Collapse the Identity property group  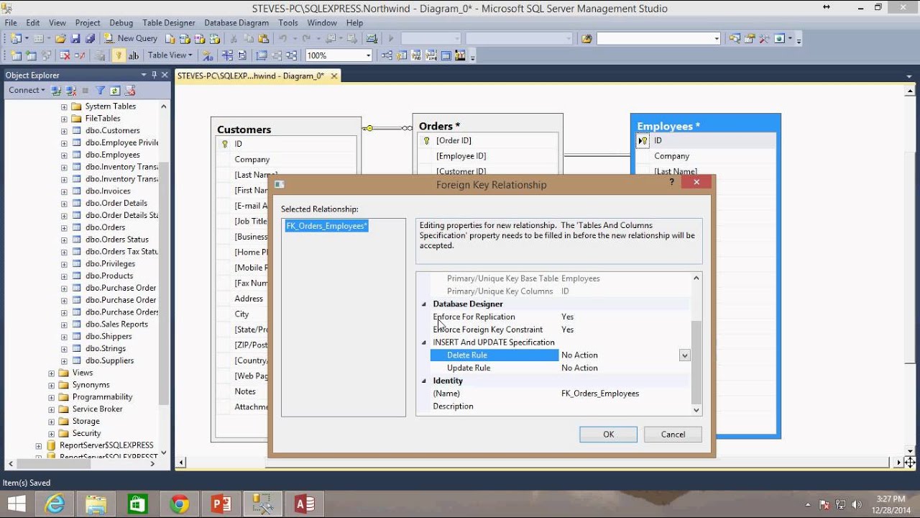coord(423,381)
